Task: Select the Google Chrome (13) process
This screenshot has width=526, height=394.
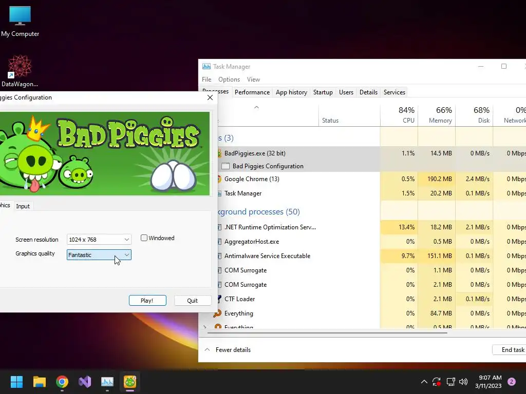Action: point(372,179)
